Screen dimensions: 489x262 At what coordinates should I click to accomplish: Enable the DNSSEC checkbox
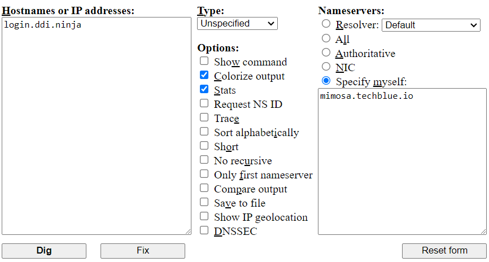204,230
